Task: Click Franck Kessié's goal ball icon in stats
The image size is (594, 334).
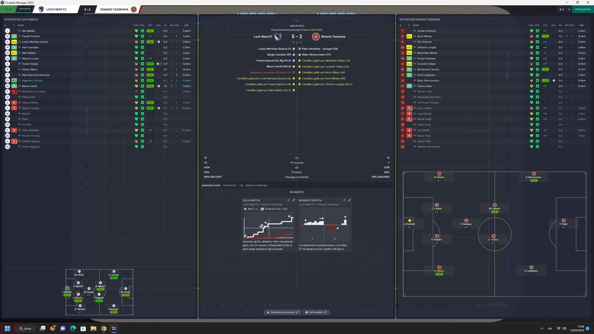Action: (158, 64)
